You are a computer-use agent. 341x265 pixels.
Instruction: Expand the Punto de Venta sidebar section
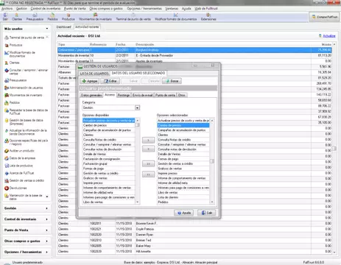click(46, 230)
